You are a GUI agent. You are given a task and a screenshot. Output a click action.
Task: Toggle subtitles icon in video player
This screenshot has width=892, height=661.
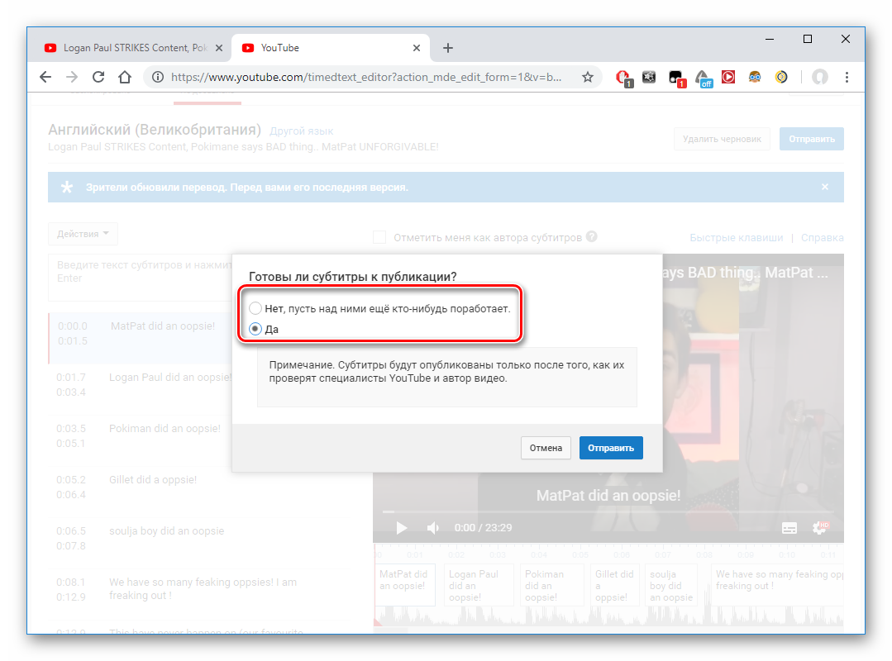789,527
